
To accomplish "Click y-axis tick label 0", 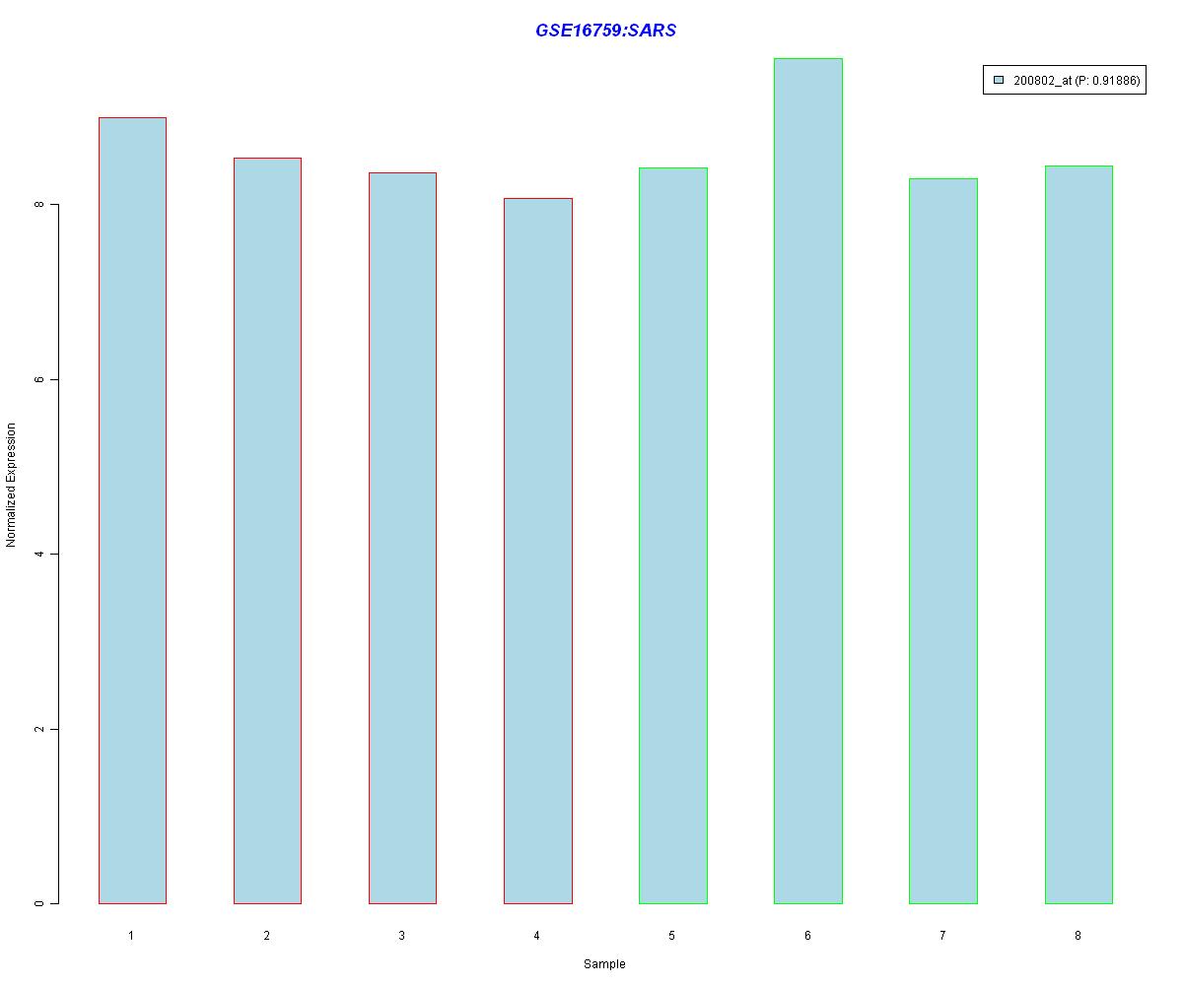I will [x=39, y=903].
